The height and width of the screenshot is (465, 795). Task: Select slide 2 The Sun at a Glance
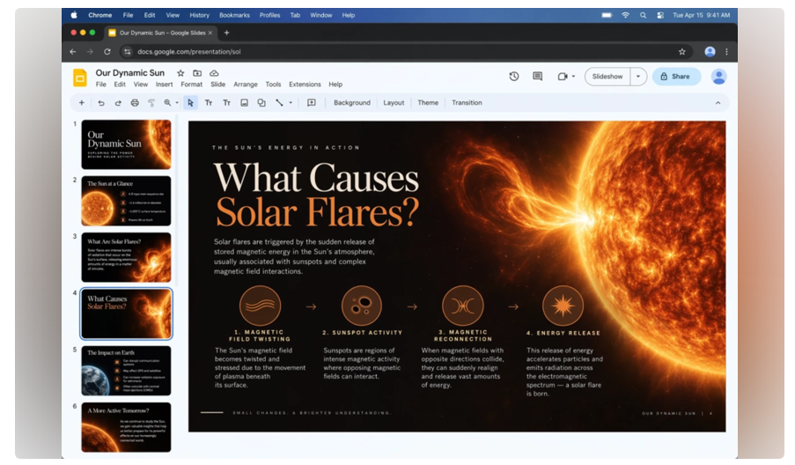[x=126, y=201]
